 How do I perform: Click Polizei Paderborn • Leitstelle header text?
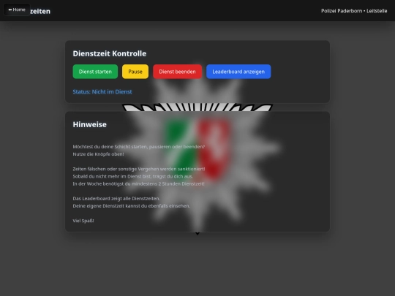point(354,11)
